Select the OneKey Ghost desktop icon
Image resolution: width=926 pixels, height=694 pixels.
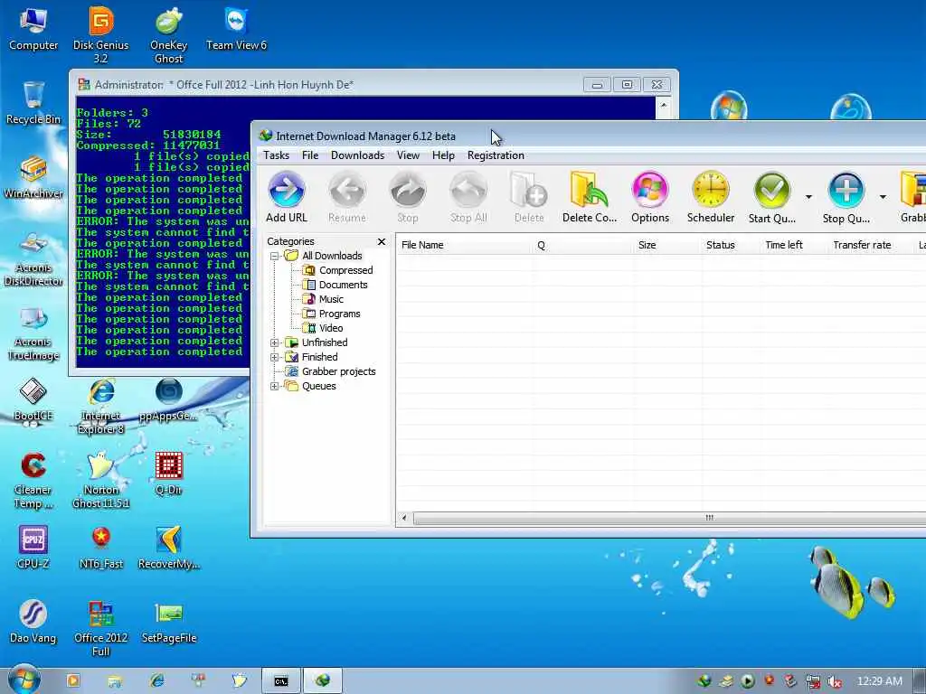click(x=169, y=35)
